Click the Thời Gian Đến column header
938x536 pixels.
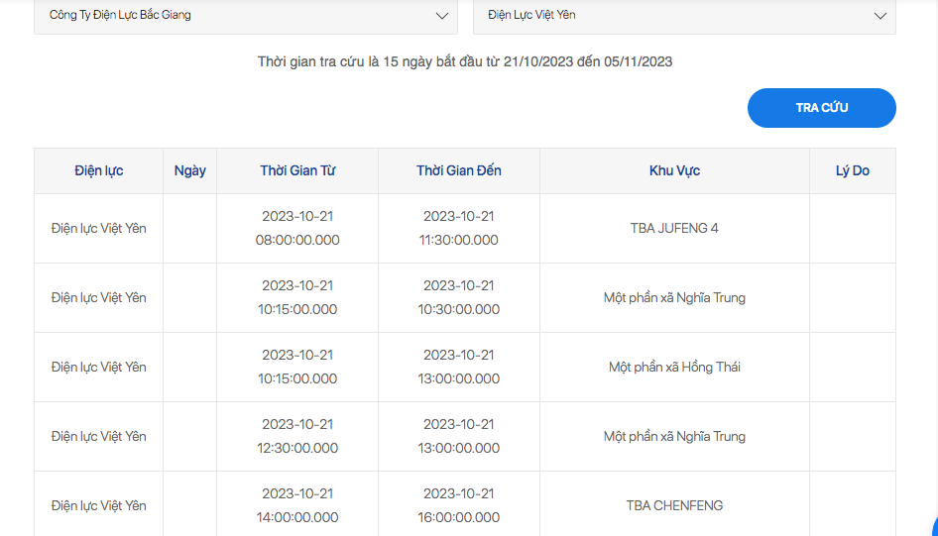click(x=459, y=170)
